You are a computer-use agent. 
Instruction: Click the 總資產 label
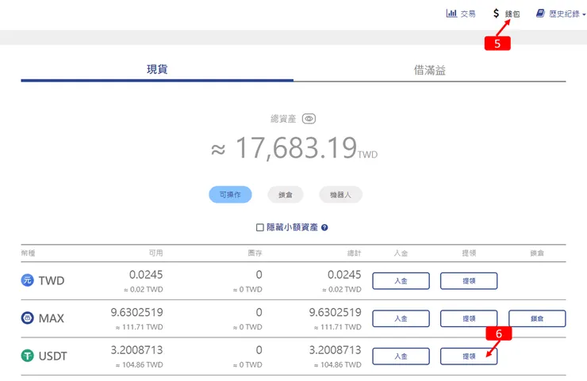pos(283,119)
